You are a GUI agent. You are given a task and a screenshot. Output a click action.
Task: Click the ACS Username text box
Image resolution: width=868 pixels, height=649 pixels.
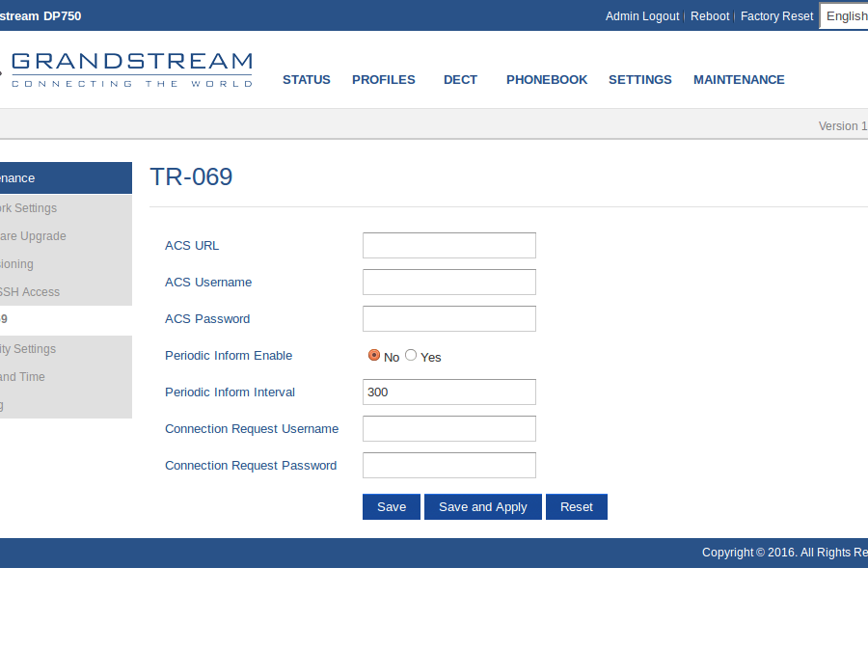[x=448, y=283]
